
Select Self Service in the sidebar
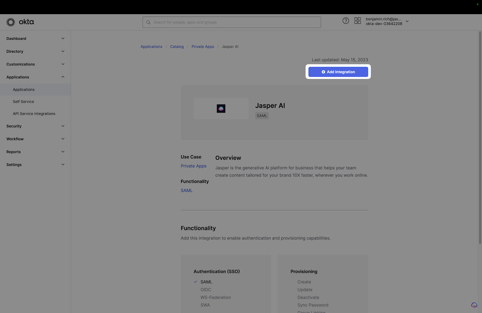point(23,102)
